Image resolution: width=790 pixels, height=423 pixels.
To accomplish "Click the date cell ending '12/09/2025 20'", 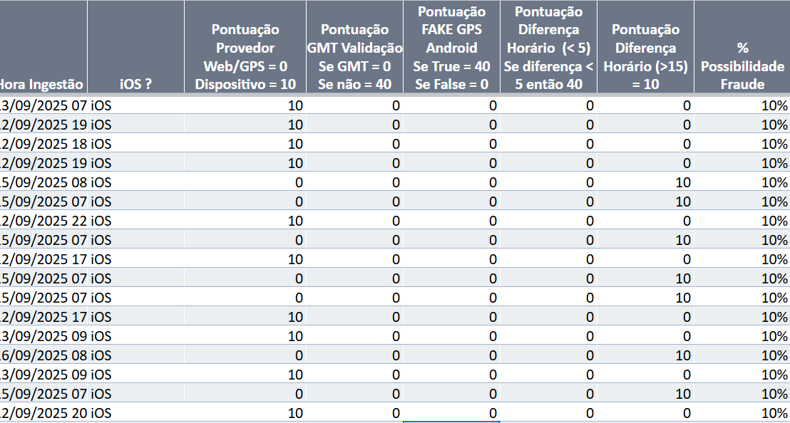I will (43, 413).
